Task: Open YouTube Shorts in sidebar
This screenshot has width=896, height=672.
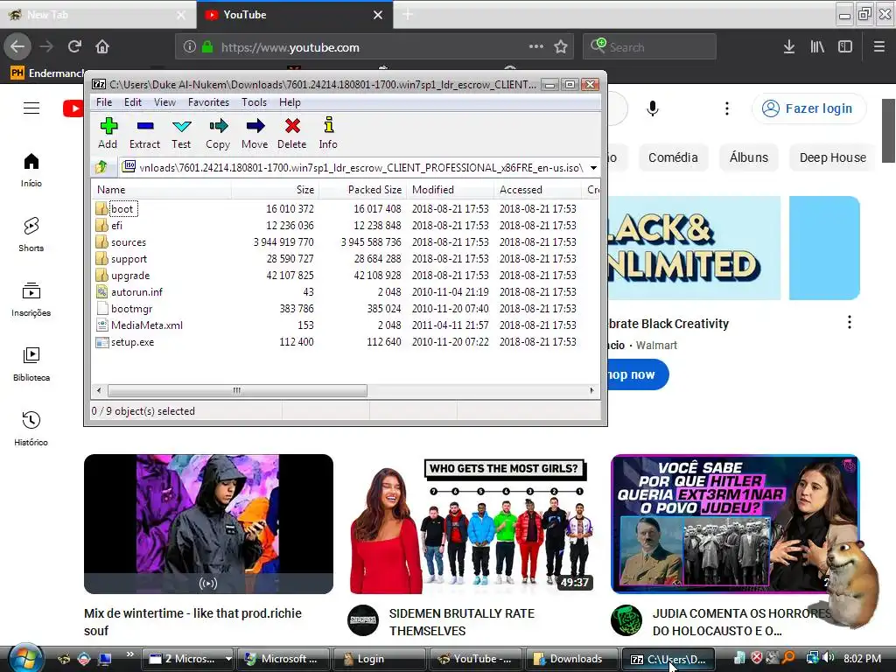Action: click(x=31, y=234)
